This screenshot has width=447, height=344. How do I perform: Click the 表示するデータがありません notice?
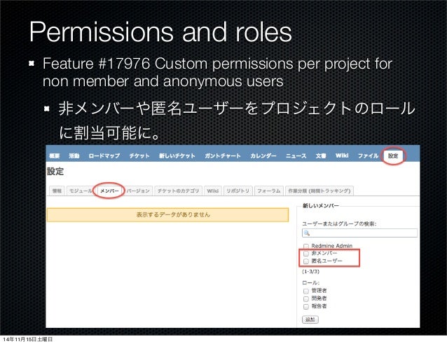[x=167, y=214]
